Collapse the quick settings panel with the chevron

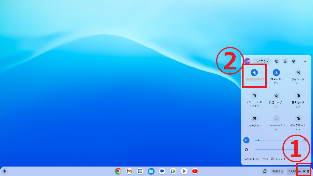click(x=305, y=61)
